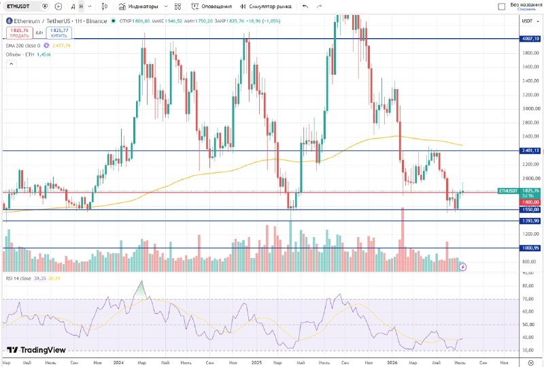The height and width of the screenshot is (367, 544).
Task: Open Оповещения alert creation
Action: (211, 6)
